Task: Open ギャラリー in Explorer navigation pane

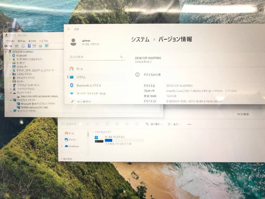Action: point(71,140)
